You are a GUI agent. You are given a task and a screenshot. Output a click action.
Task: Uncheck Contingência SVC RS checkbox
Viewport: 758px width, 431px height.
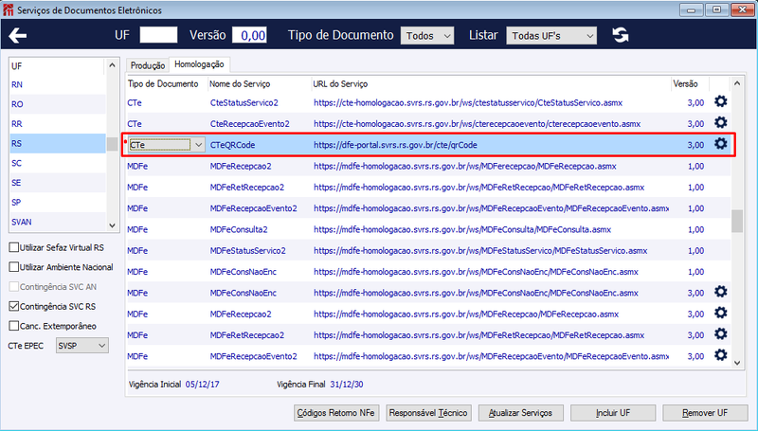tap(14, 306)
